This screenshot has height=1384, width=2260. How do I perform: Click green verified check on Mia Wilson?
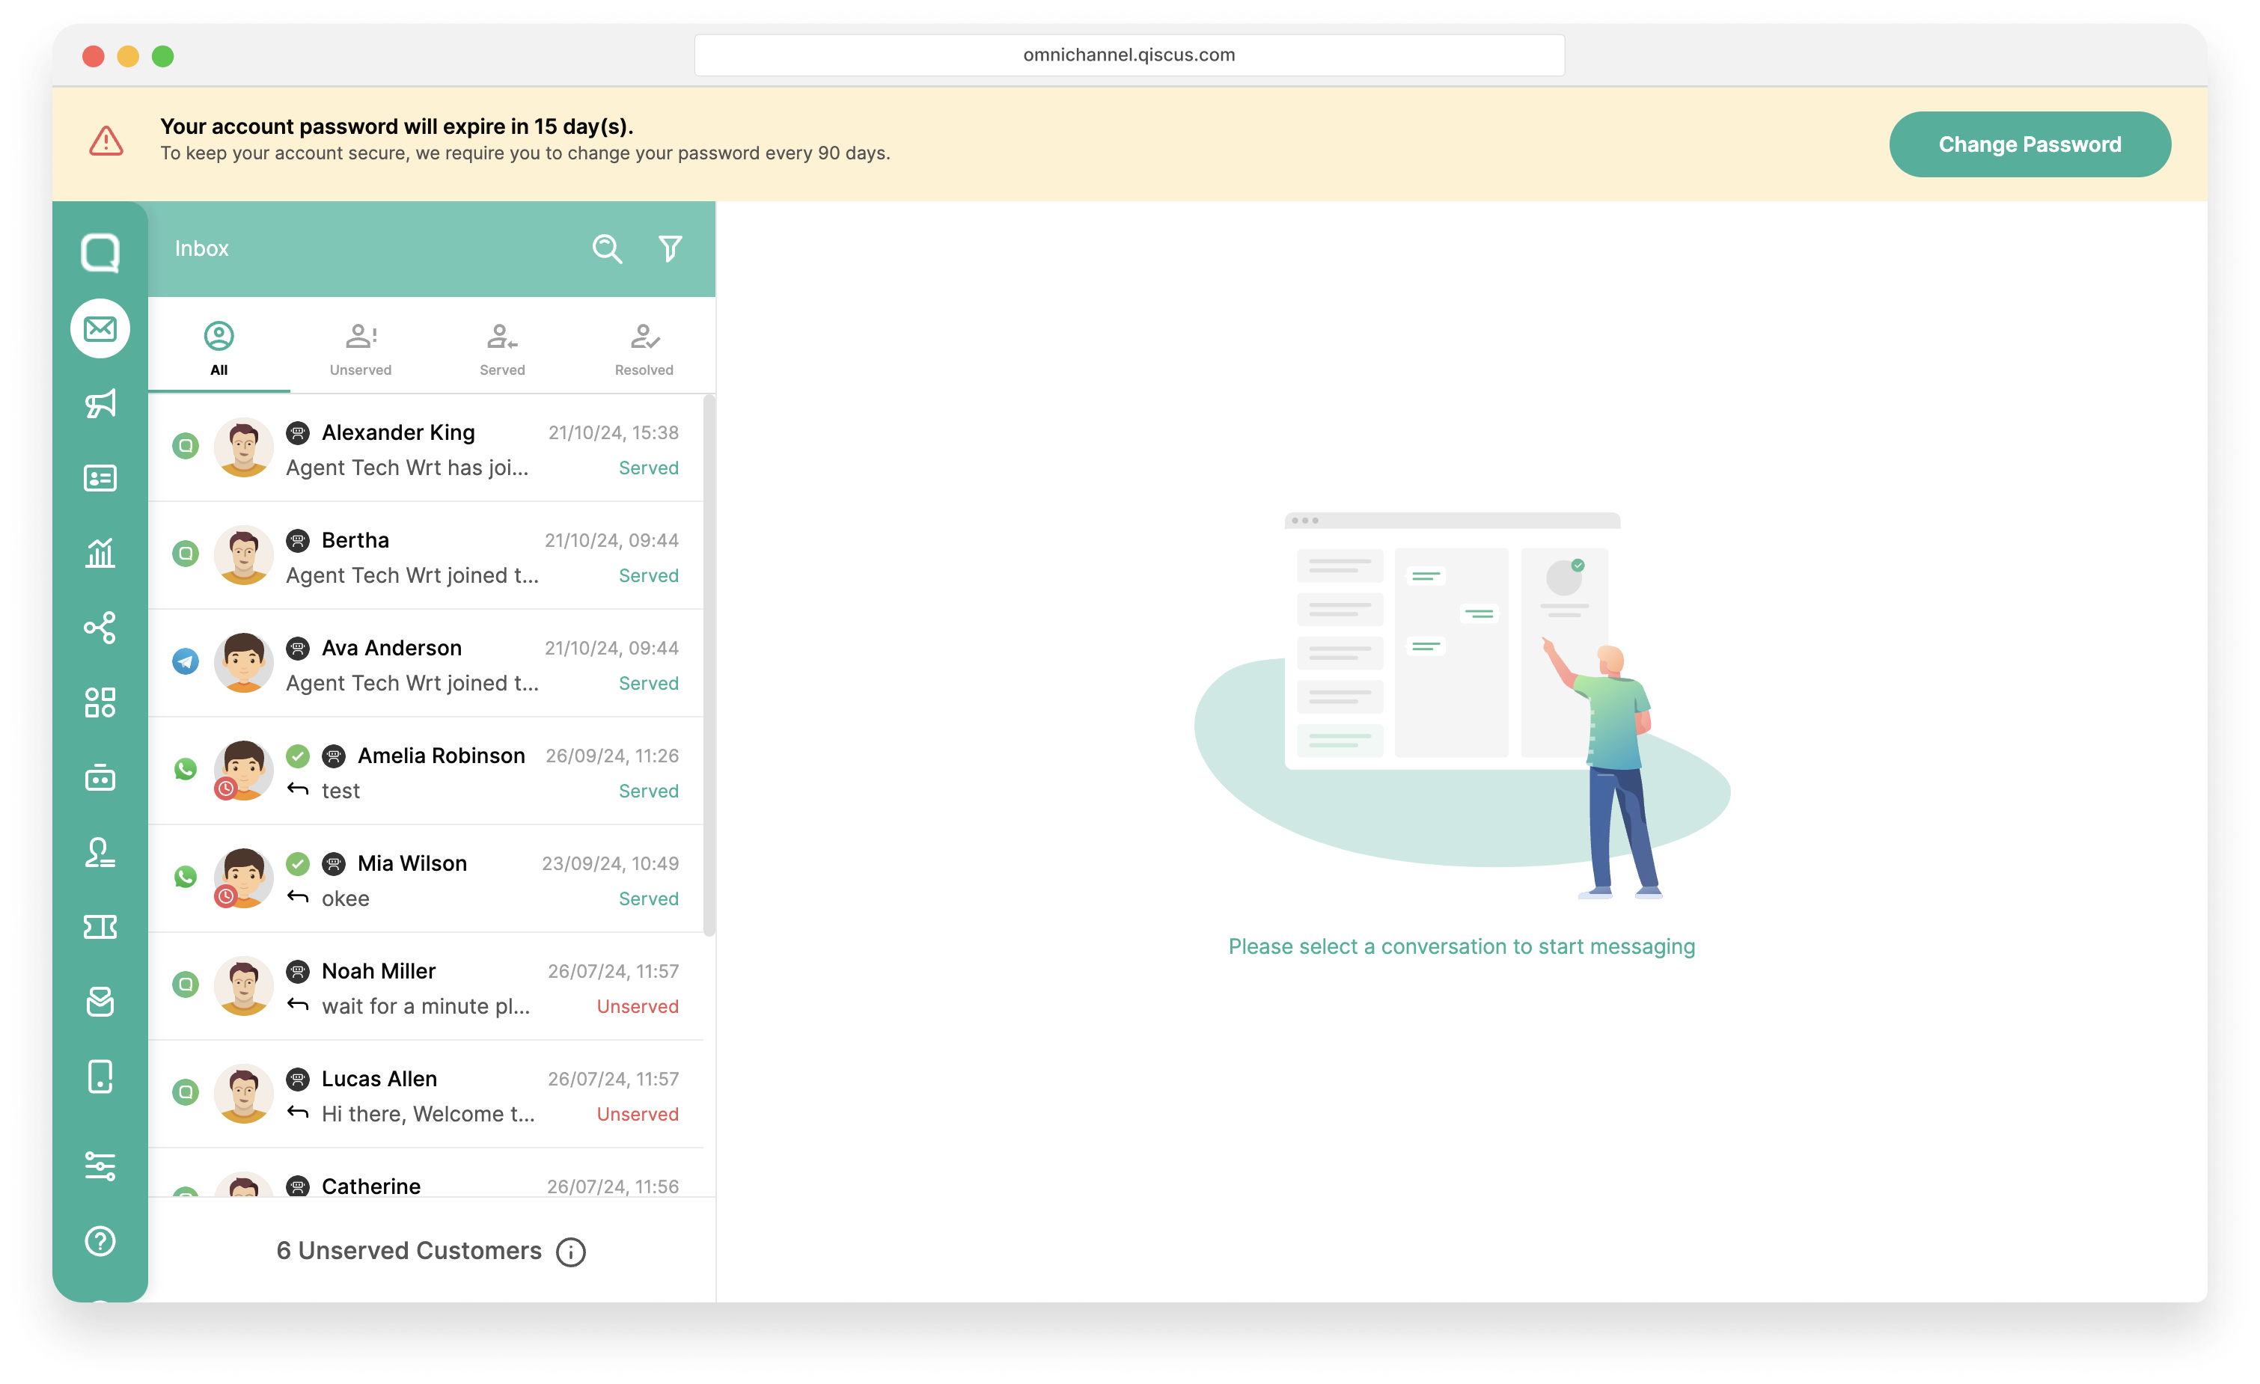pos(298,863)
